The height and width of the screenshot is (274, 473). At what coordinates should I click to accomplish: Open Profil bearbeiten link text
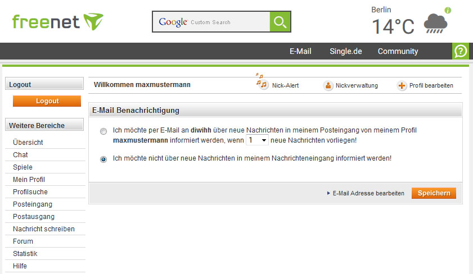(431, 85)
